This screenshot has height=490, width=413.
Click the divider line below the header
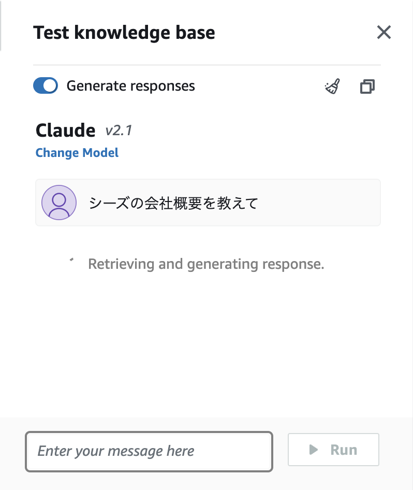coord(207,65)
